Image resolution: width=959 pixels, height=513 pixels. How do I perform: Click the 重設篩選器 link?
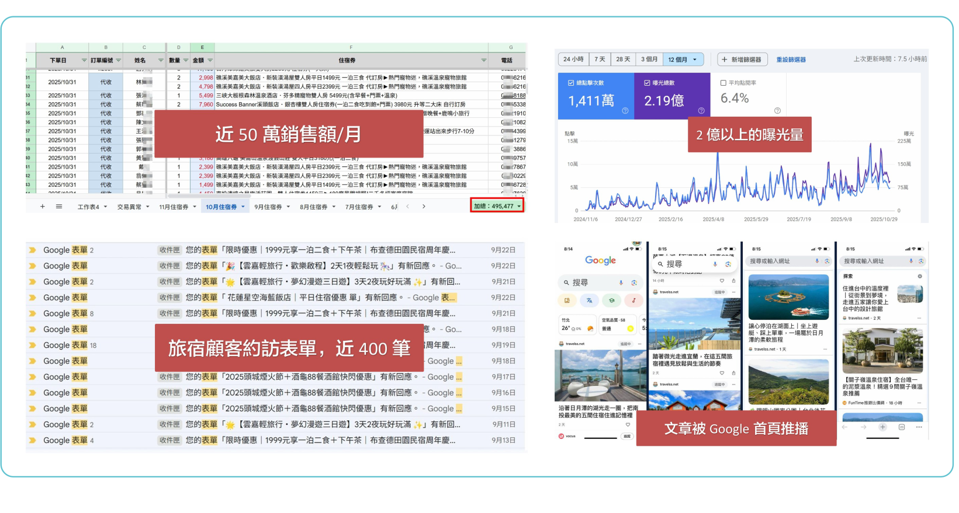(x=791, y=60)
